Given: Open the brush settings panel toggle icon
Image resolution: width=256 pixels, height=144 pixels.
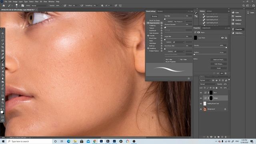Looking at the screenshot, I should click(23, 6).
